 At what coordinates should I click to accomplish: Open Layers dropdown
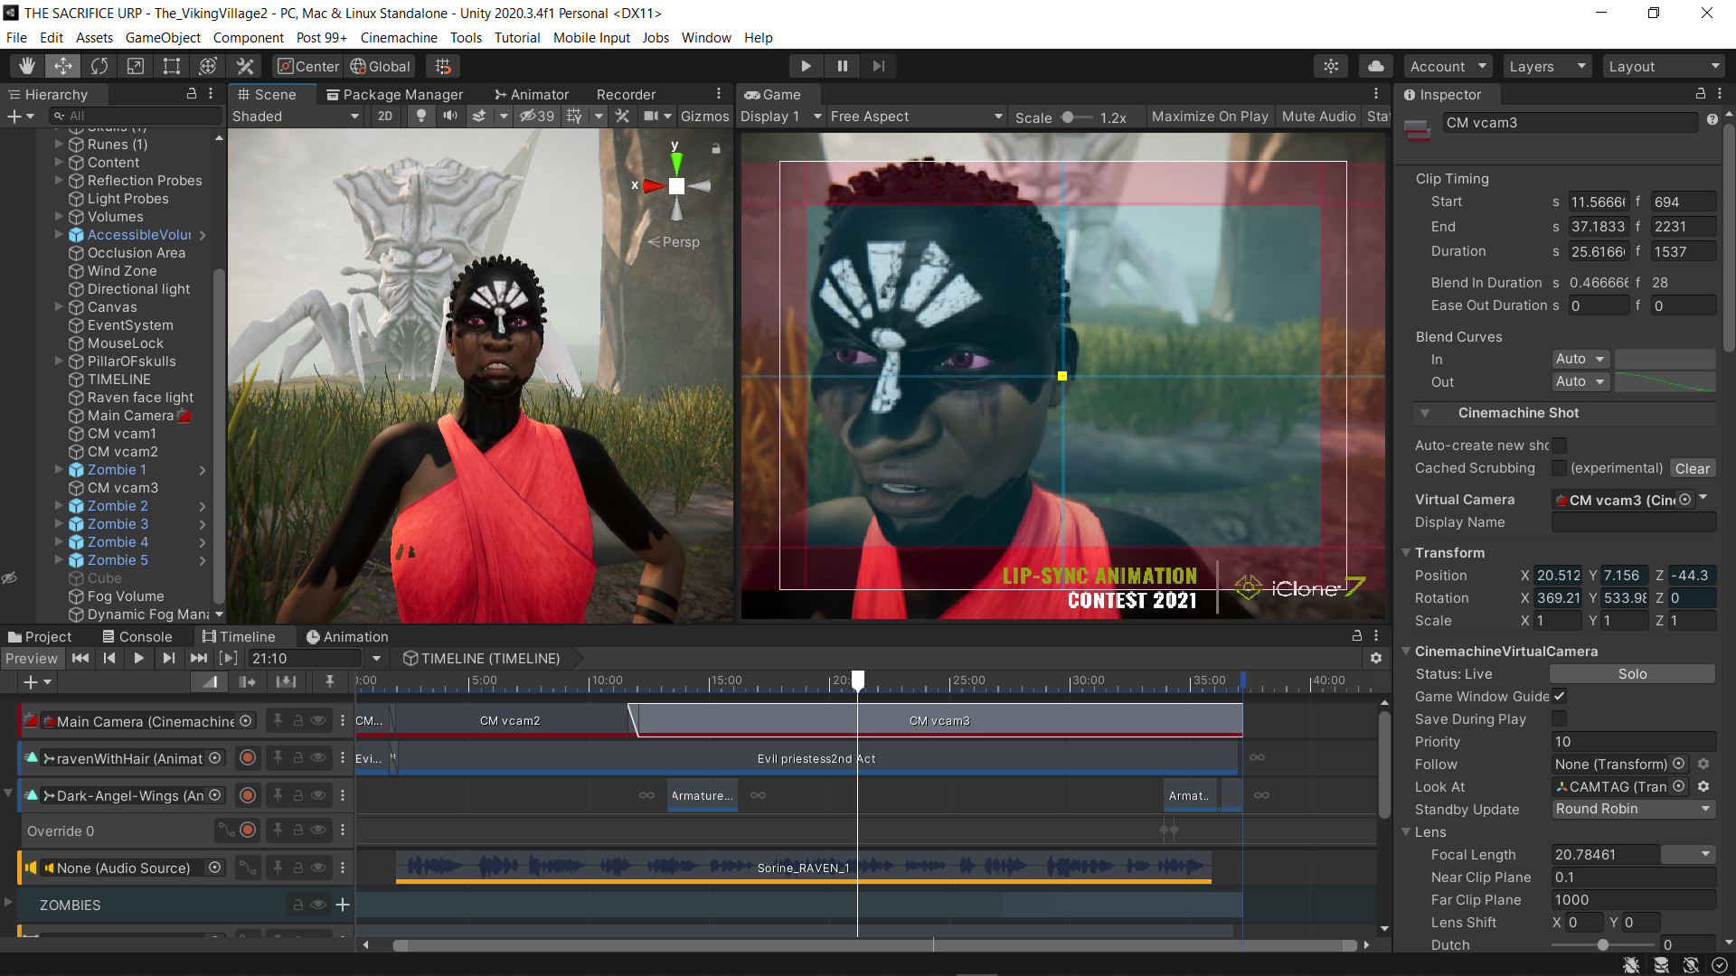pos(1547,66)
